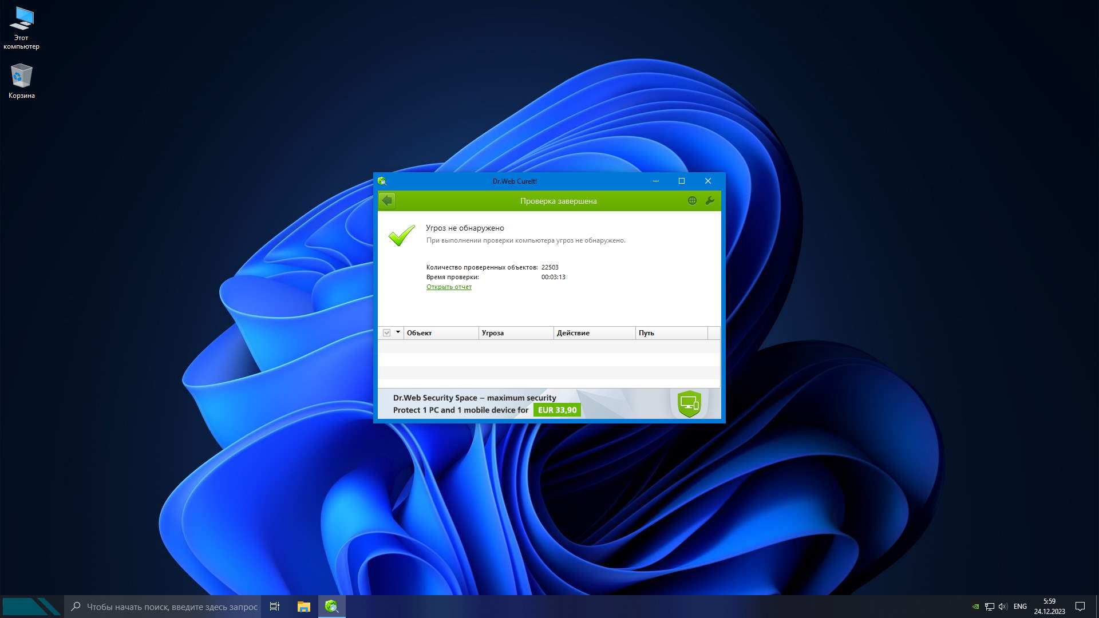The width and height of the screenshot is (1099, 618).
Task: Open the language globe icon
Action: click(x=692, y=201)
